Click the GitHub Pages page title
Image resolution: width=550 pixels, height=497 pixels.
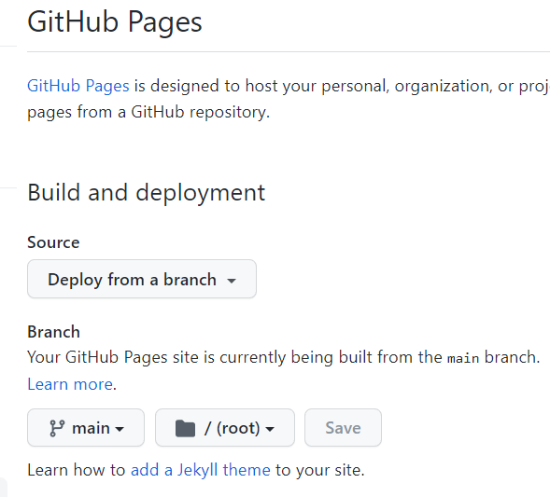[115, 22]
